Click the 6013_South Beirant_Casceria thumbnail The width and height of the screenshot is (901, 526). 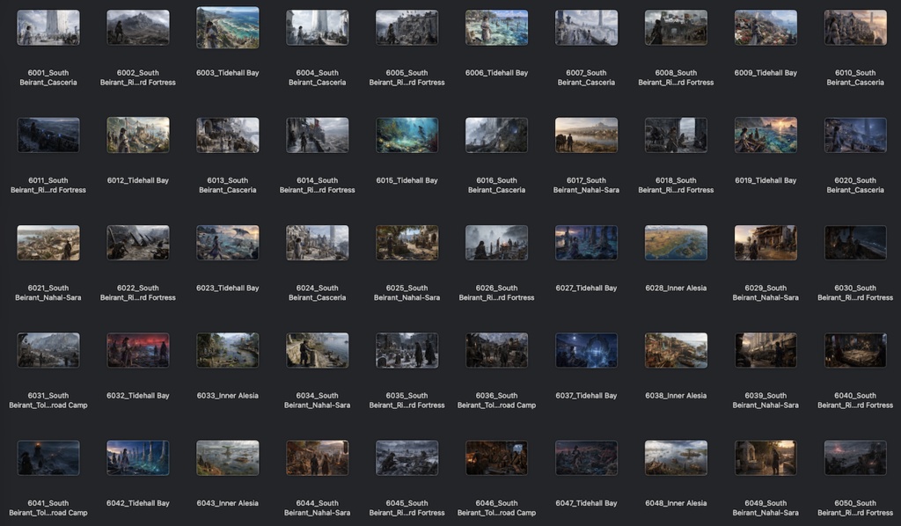coord(228,135)
